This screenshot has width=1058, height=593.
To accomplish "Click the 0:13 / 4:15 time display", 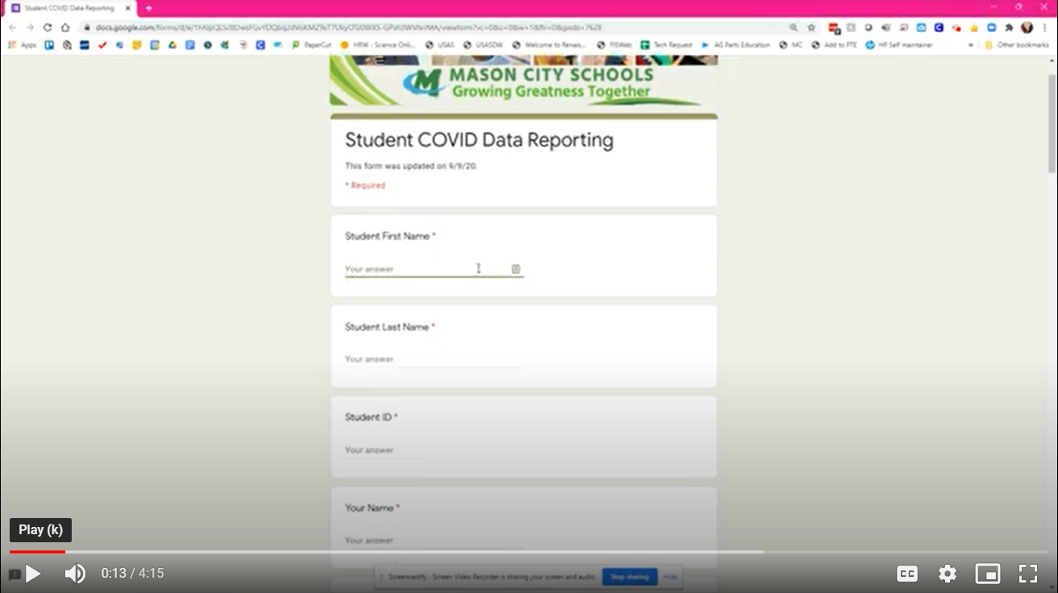I will point(132,574).
